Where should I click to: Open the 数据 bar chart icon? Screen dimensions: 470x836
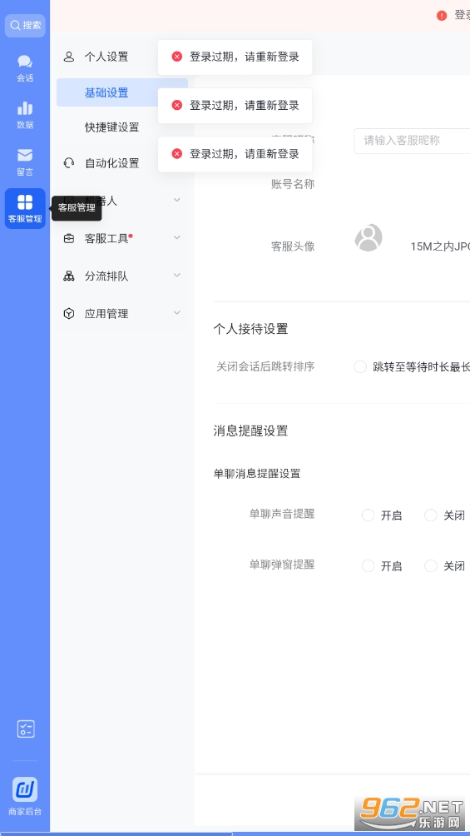(25, 115)
